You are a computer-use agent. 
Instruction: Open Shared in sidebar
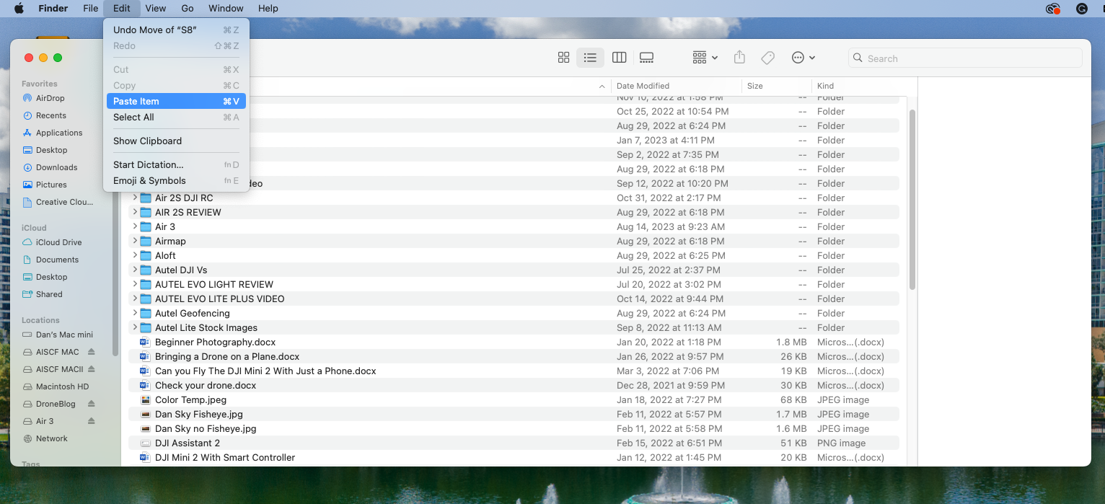pos(49,294)
